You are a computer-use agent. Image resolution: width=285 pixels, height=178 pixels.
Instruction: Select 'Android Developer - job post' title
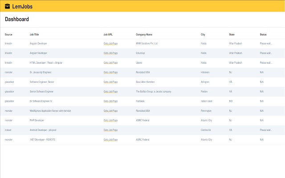coord(43,130)
